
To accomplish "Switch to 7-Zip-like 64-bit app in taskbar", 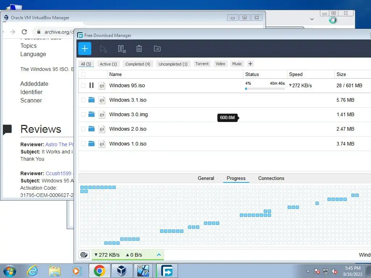I will point(143,271).
